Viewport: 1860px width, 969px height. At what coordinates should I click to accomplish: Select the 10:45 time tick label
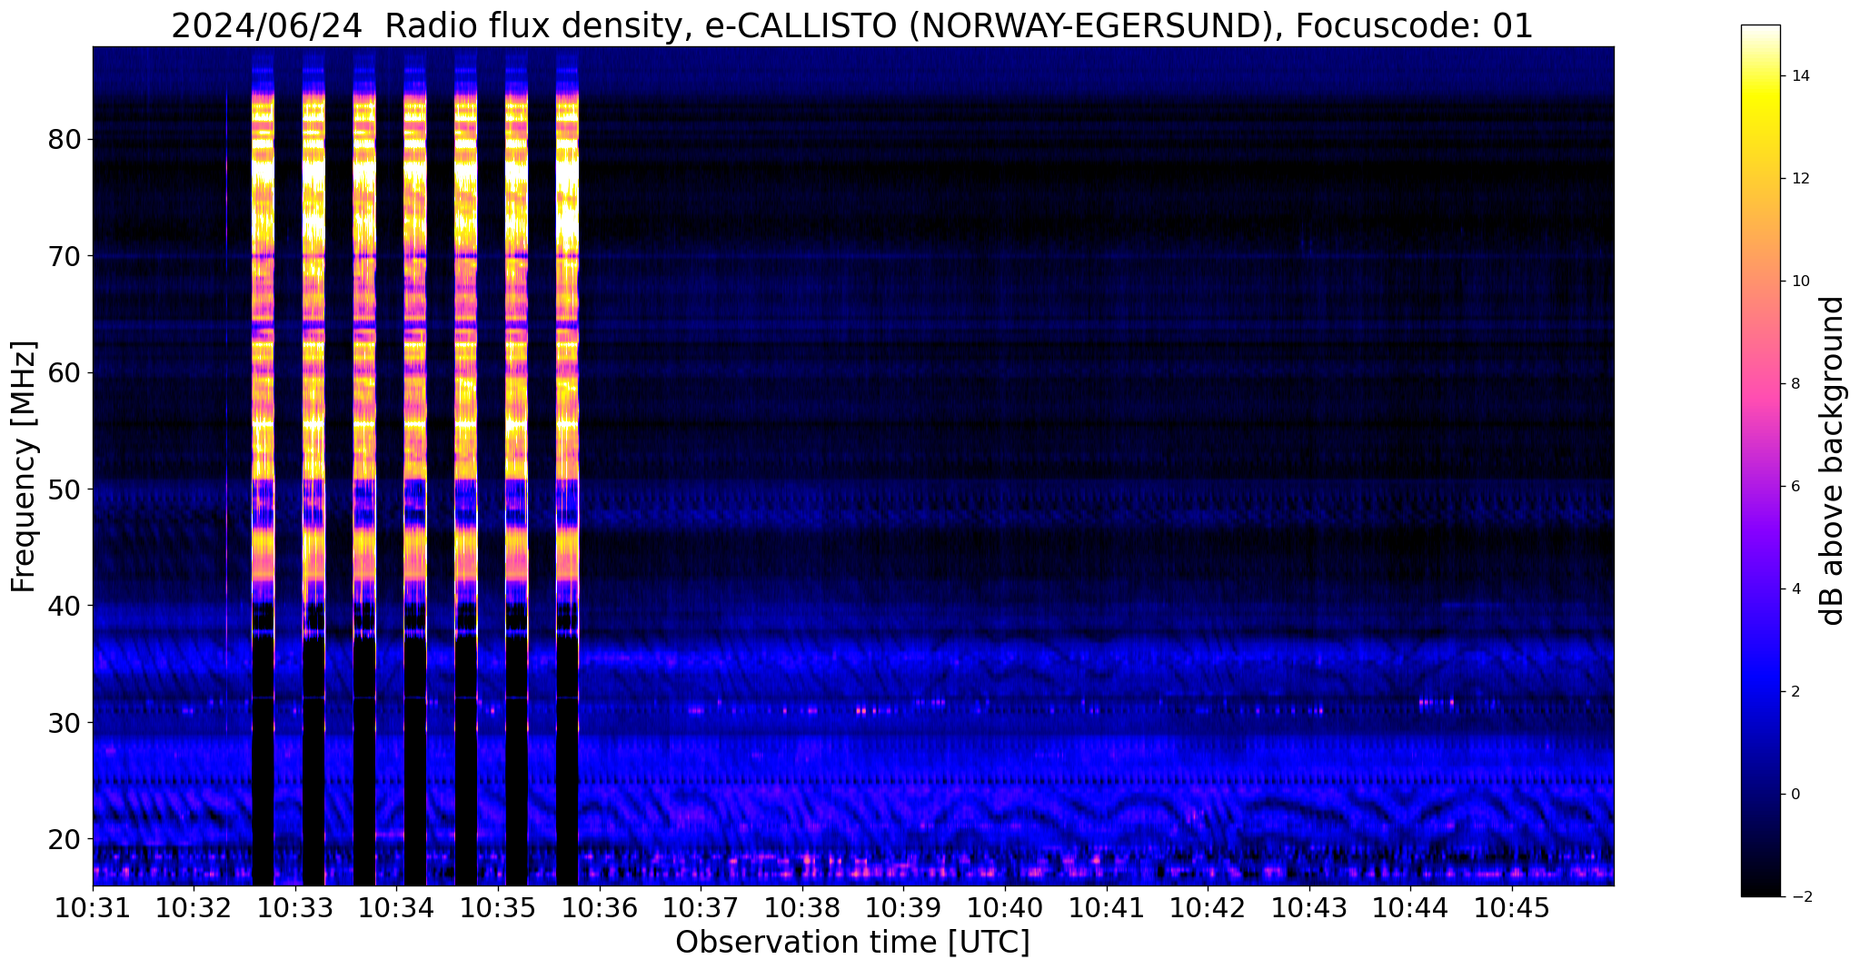pos(1512,908)
